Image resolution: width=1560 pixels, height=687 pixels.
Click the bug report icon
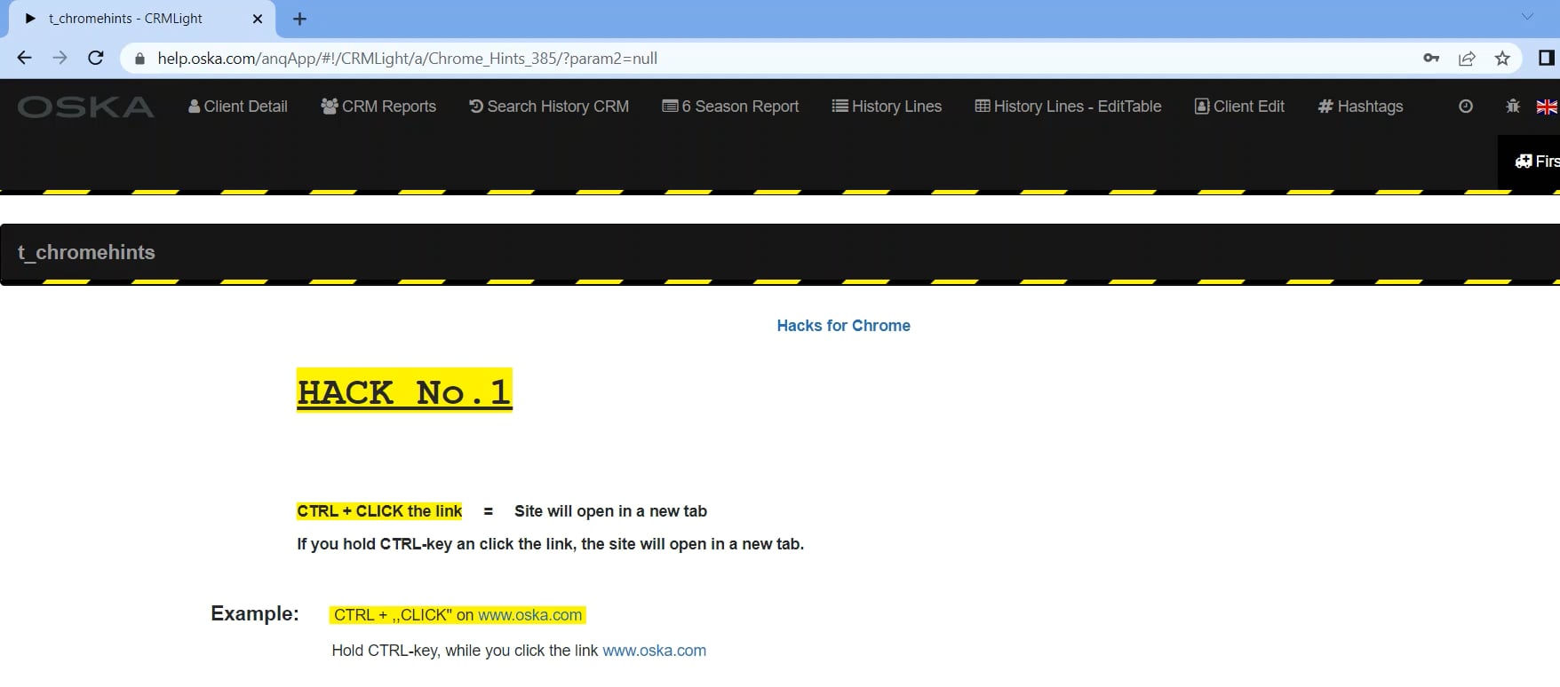pyautogui.click(x=1513, y=107)
